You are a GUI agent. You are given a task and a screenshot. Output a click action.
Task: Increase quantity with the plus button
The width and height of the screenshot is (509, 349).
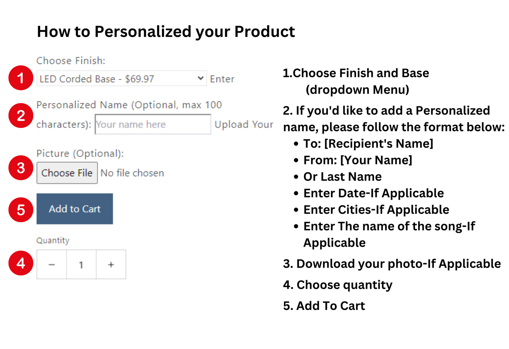pos(111,264)
